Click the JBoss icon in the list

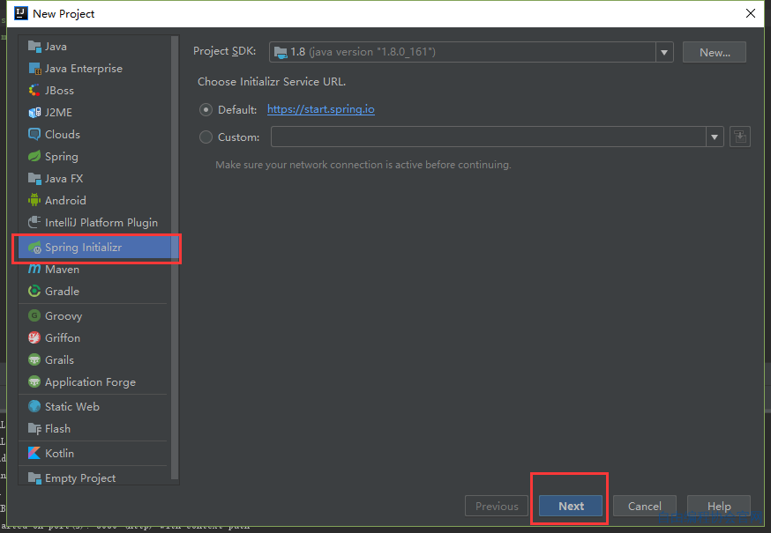(34, 91)
